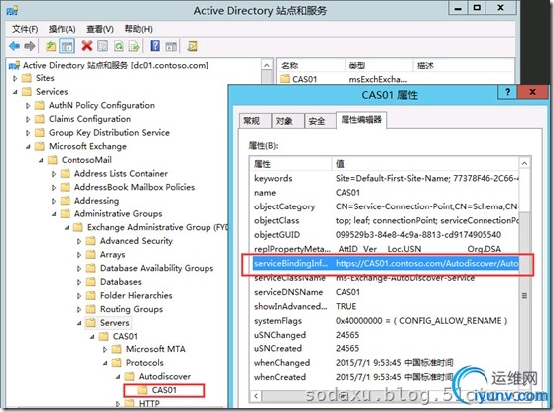Screen dimensions: 554x412
Task: Select the serviceBindingInformation attribute row
Action: pos(386,264)
